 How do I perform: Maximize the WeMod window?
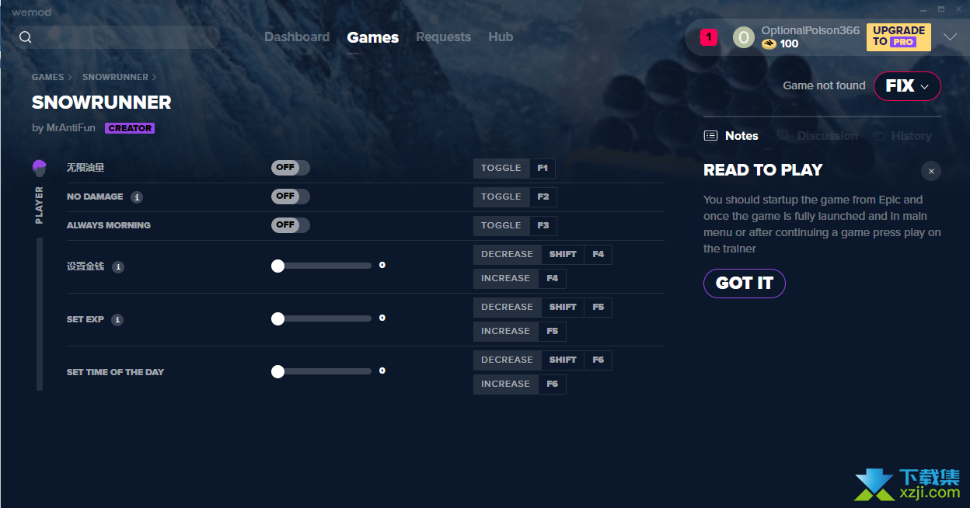pyautogui.click(x=941, y=9)
